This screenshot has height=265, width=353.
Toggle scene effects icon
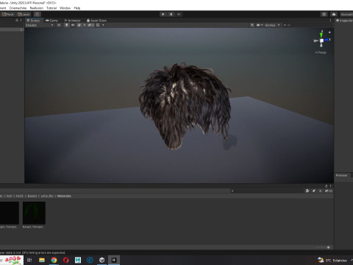(x=79, y=25)
